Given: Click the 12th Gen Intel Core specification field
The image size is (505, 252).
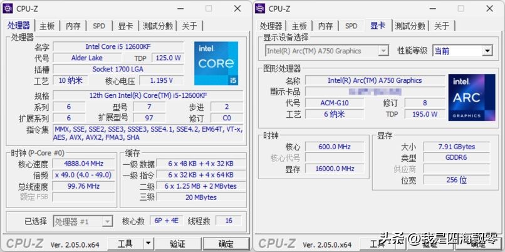Looking at the screenshot, I should (x=148, y=96).
